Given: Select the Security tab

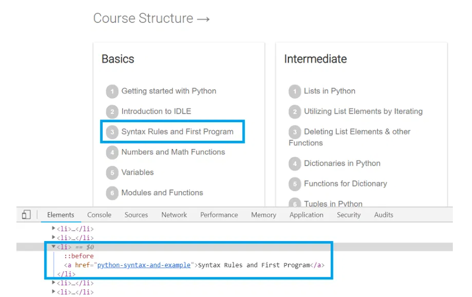Looking at the screenshot, I should click(349, 215).
